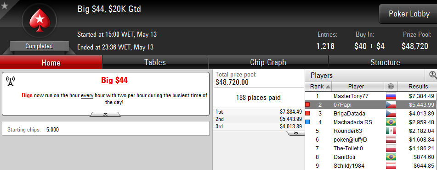The image size is (437, 170).
Task: Click the PokerStars red spade logo
Action: pyautogui.click(x=40, y=20)
